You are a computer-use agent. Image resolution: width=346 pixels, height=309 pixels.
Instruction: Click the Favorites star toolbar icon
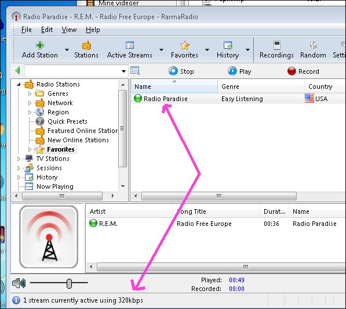point(184,45)
